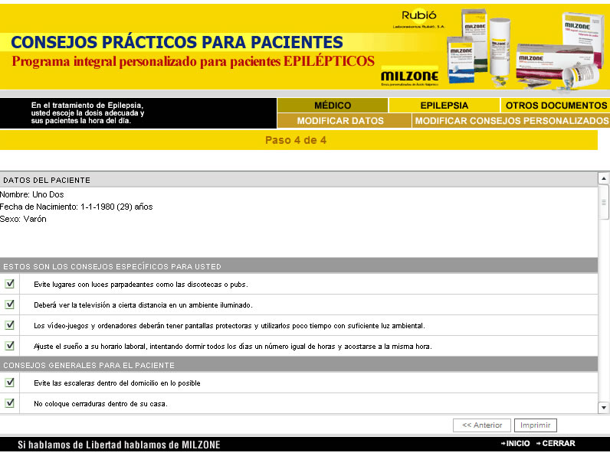This screenshot has height=456, width=610.
Task: Click text 'No coloque cerraduras dentro de su casa'
Action: click(100, 403)
